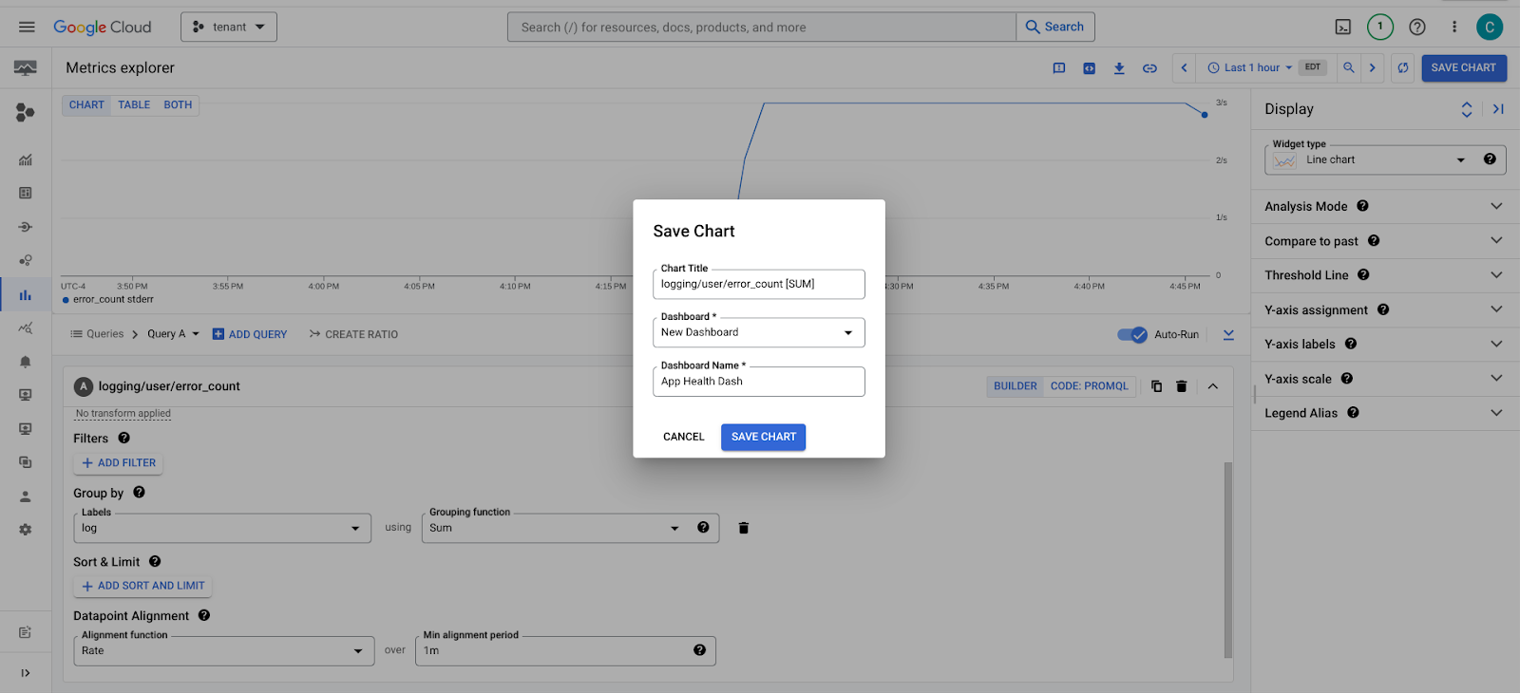This screenshot has width=1520, height=693.
Task: Activate Cloud Shell icon in top bar
Action: (x=1343, y=27)
